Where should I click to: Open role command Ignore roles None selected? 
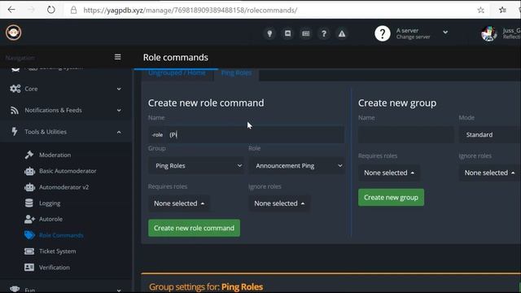(279, 203)
